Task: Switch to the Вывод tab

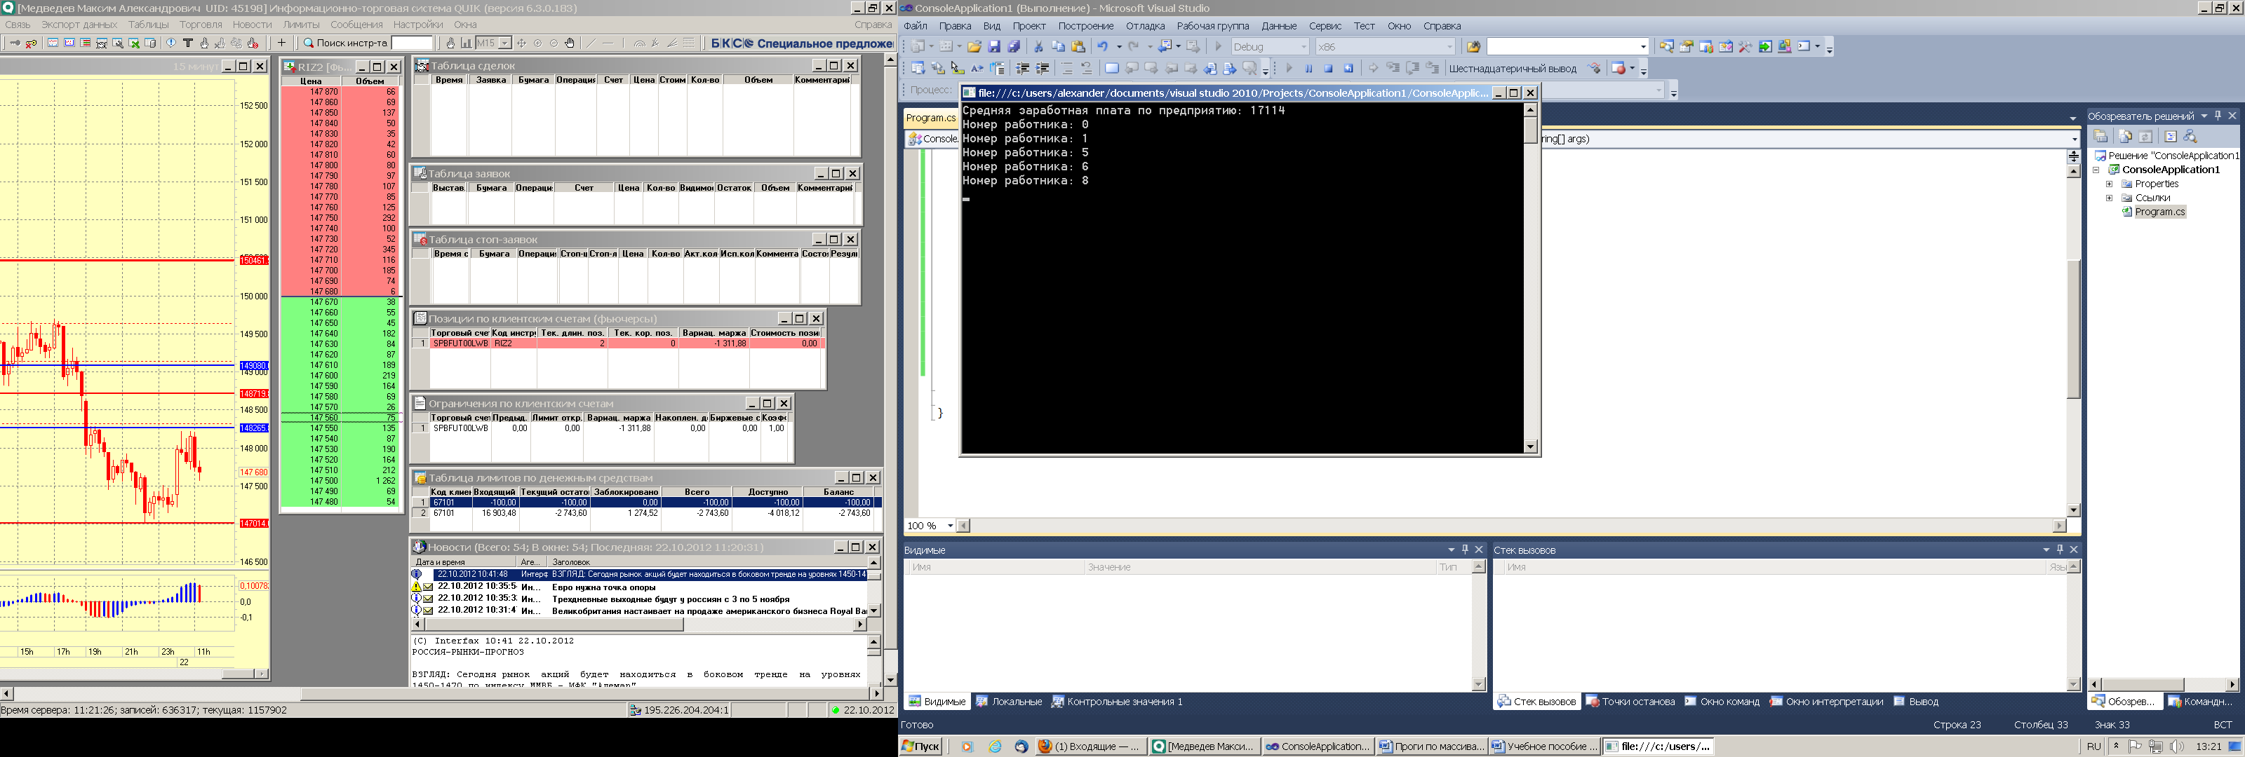Action: click(x=1917, y=702)
